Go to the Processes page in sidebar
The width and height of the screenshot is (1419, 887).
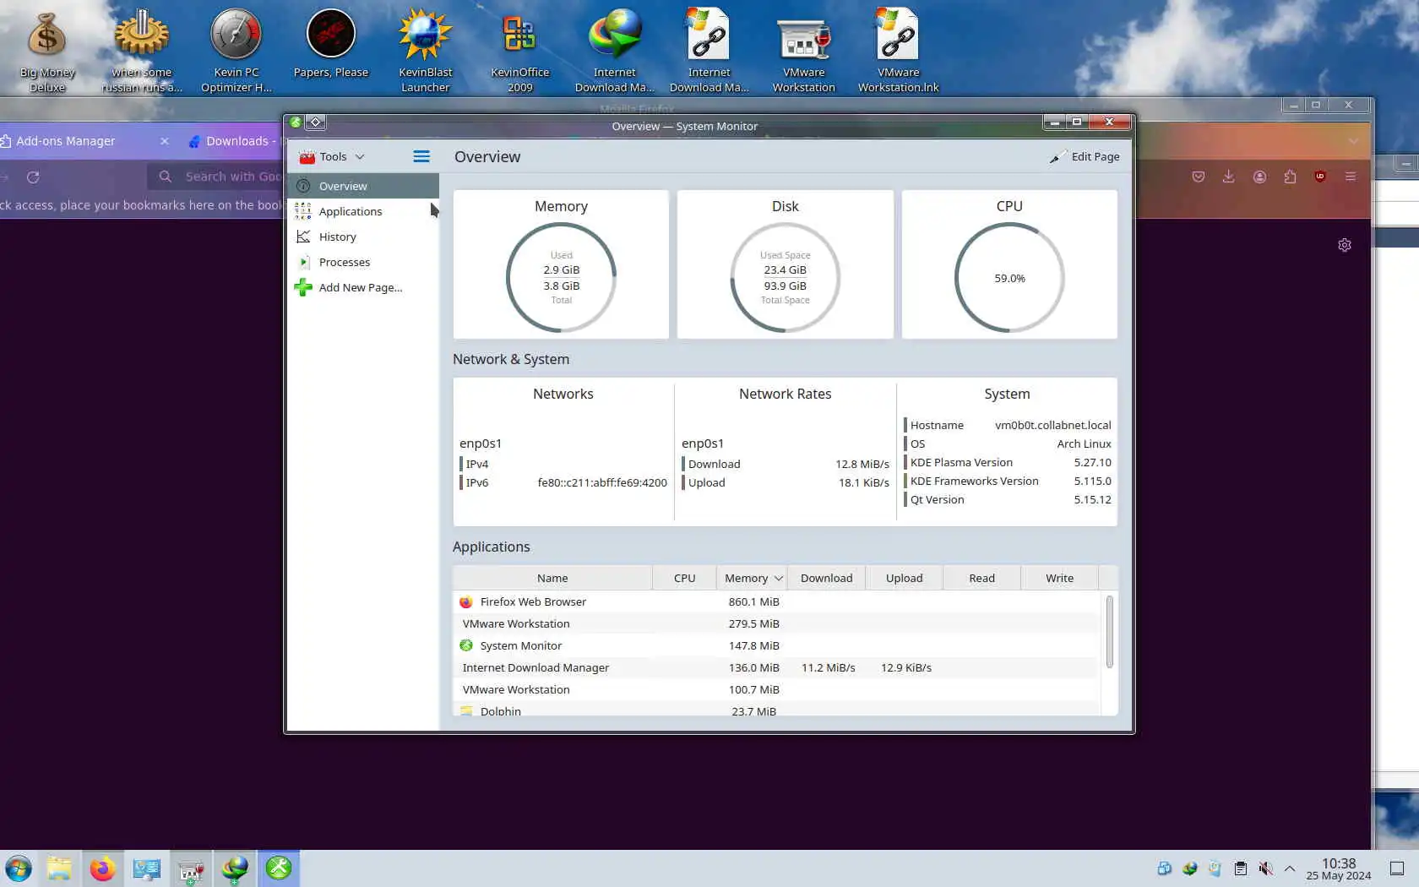[x=363, y=262]
